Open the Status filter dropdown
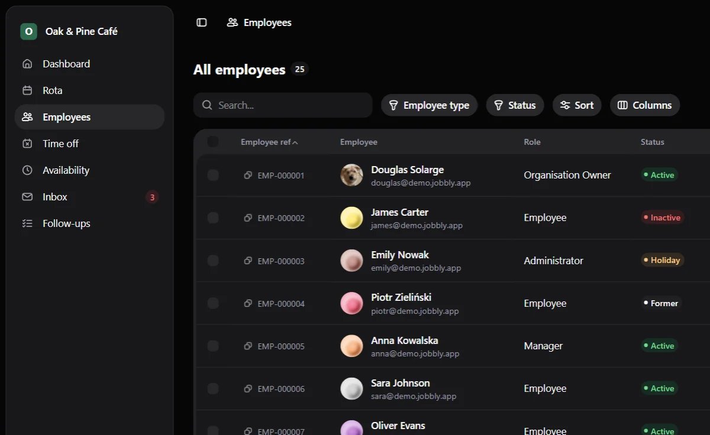The image size is (710, 435). tap(515, 105)
